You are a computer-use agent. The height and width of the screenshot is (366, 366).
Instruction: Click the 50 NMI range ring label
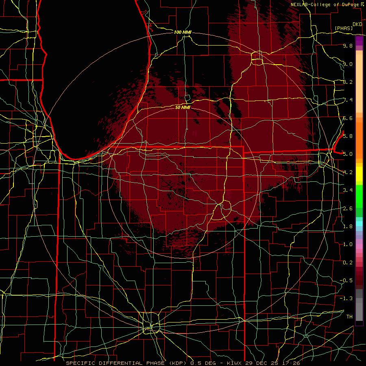click(x=183, y=107)
